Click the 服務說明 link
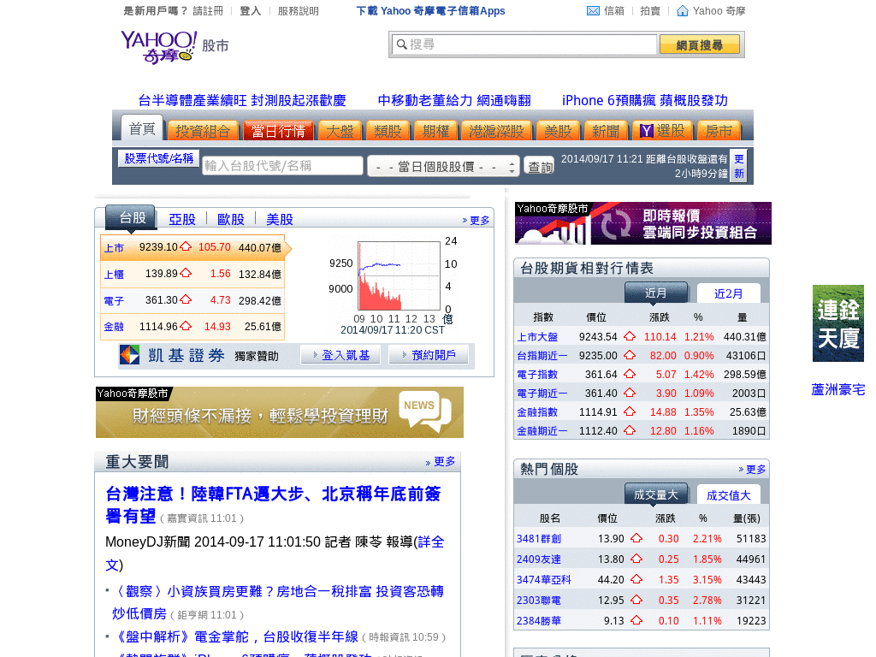 298,10
